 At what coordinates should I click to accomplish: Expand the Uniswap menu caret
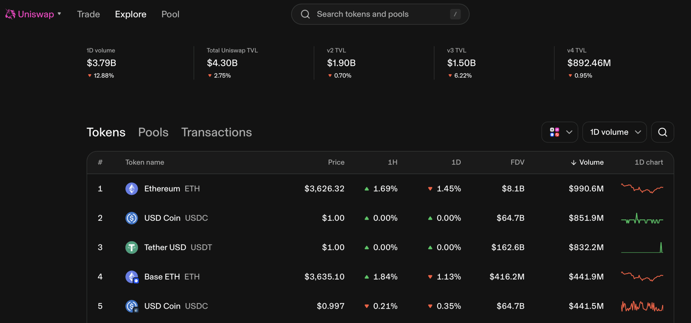[x=59, y=14]
